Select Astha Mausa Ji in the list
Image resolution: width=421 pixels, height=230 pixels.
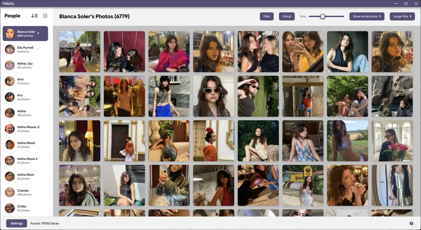(x=25, y=129)
